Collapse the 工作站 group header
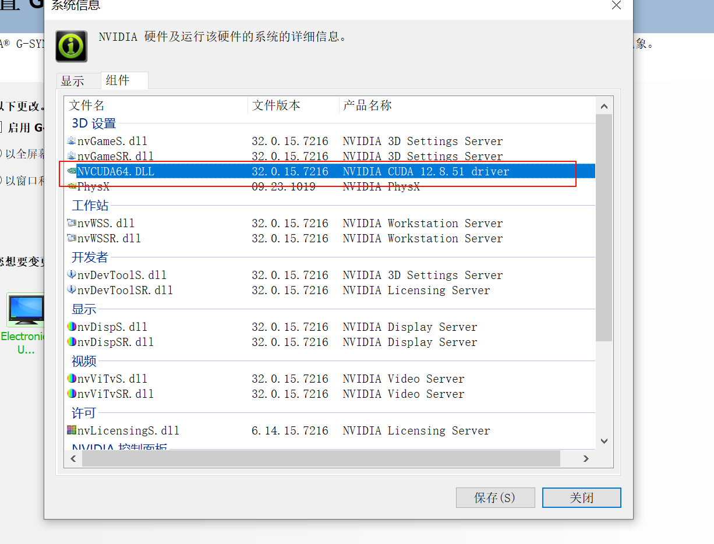 point(90,206)
